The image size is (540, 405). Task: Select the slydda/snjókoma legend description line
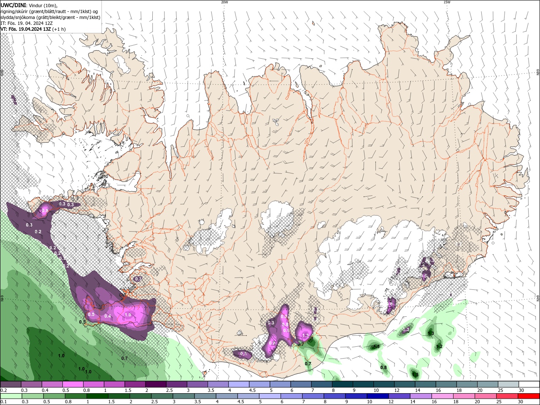50,17
